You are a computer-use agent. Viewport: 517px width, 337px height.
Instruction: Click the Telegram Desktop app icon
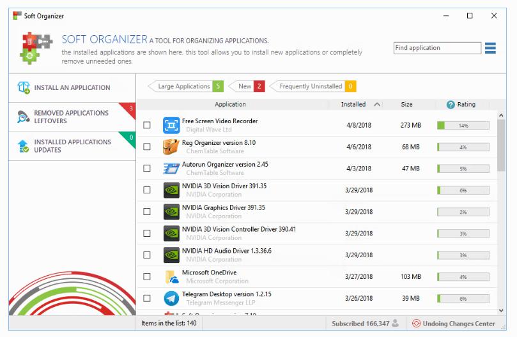[171, 298]
